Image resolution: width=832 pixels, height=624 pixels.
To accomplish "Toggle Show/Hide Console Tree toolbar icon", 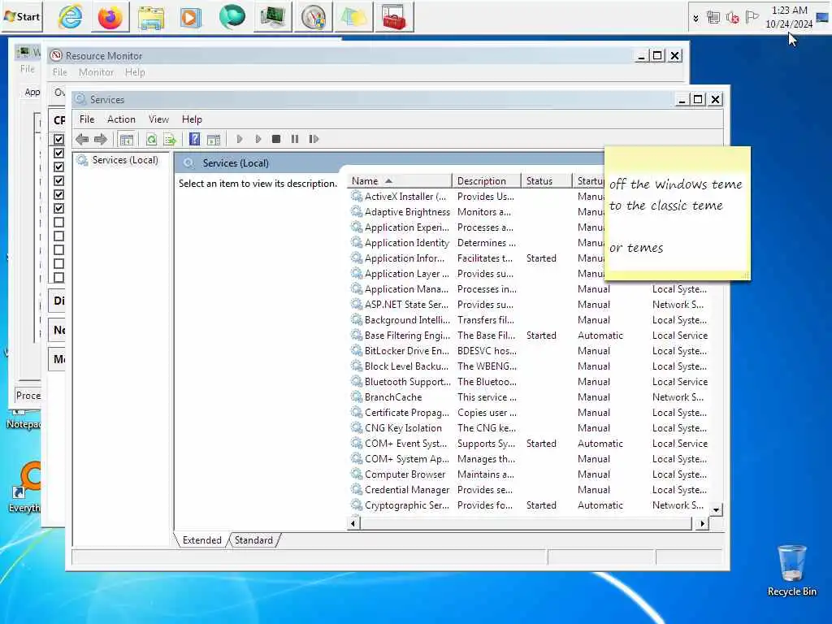I will click(x=126, y=139).
